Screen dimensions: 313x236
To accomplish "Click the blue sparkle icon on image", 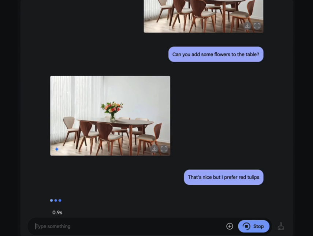I will (x=57, y=149).
